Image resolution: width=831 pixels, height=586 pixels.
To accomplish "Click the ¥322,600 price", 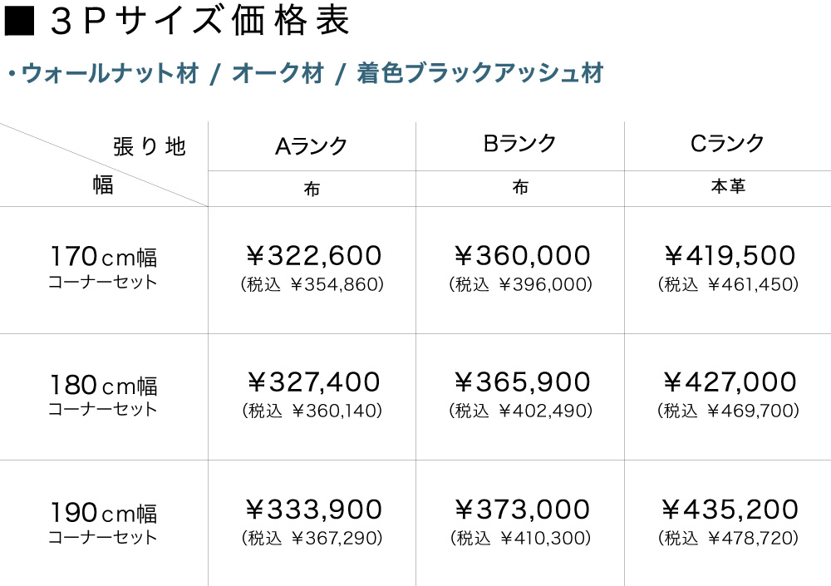I will pyautogui.click(x=313, y=255).
